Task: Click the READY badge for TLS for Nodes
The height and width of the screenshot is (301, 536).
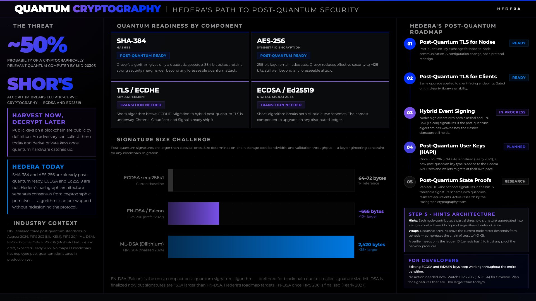Action: coord(518,43)
